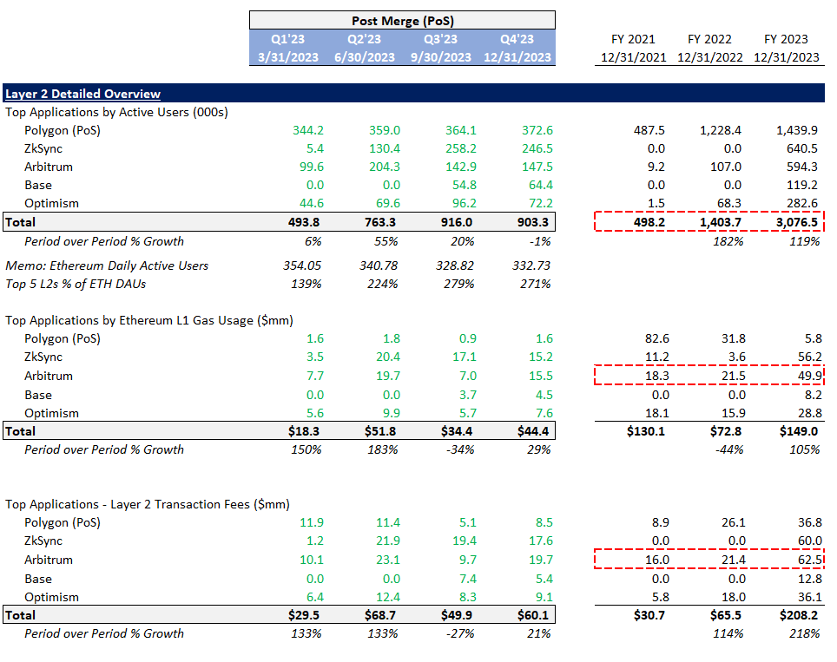This screenshot has height=662, width=837.
Task: Click the Optimism gas Q2'23 value 9.9
Action: [392, 413]
